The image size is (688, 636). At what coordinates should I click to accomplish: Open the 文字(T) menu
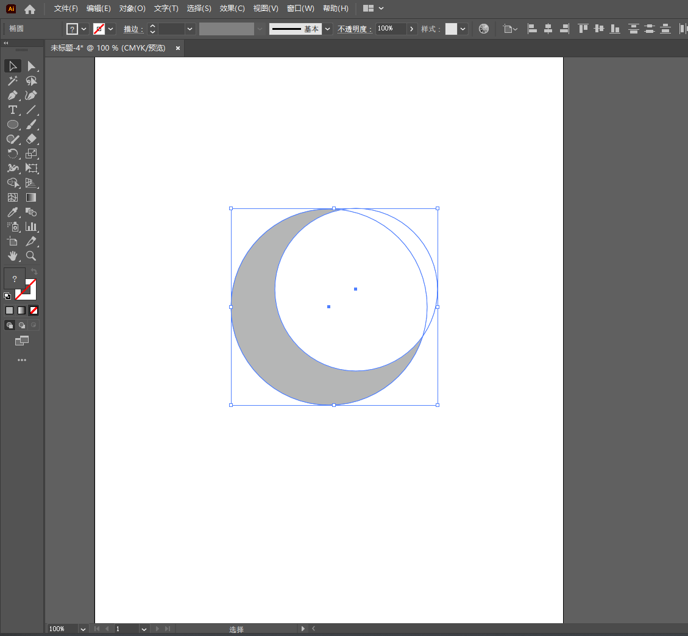point(166,9)
